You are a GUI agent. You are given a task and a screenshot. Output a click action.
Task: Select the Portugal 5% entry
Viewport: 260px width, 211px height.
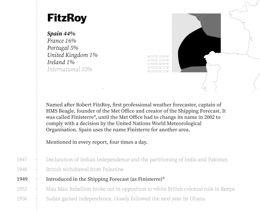tap(63, 48)
